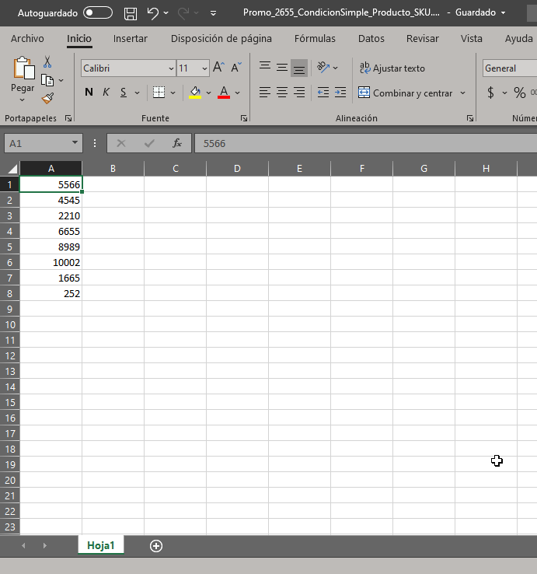Click in the formula bar showing 5566
The height and width of the screenshot is (574, 537).
365,143
